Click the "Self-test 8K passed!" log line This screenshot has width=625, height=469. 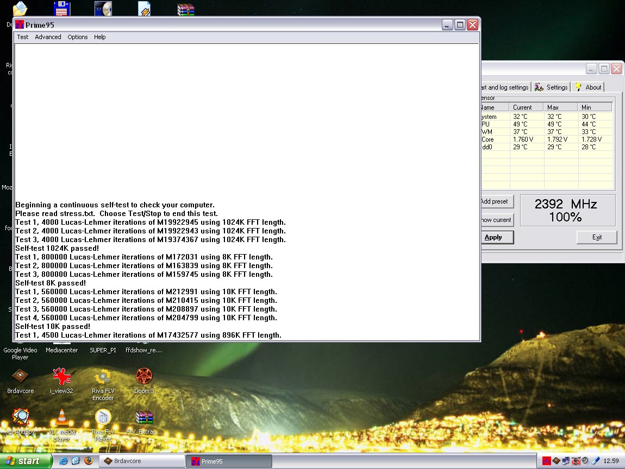[51, 283]
